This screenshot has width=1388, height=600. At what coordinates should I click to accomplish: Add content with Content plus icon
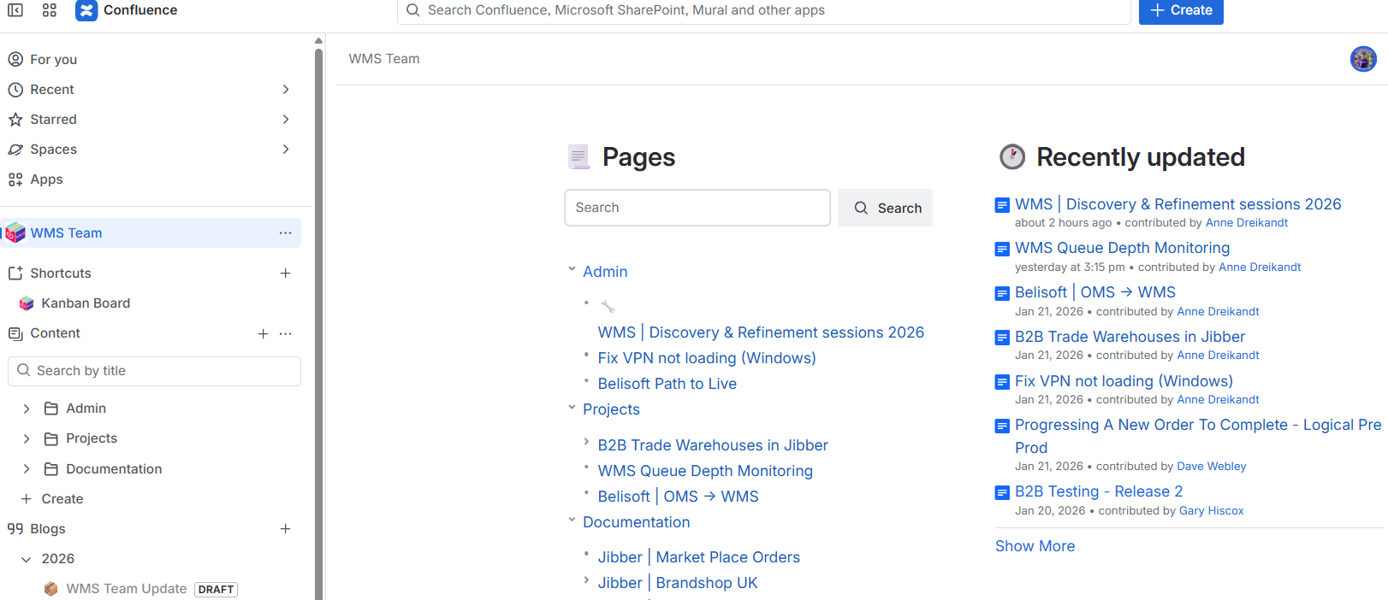tap(263, 333)
